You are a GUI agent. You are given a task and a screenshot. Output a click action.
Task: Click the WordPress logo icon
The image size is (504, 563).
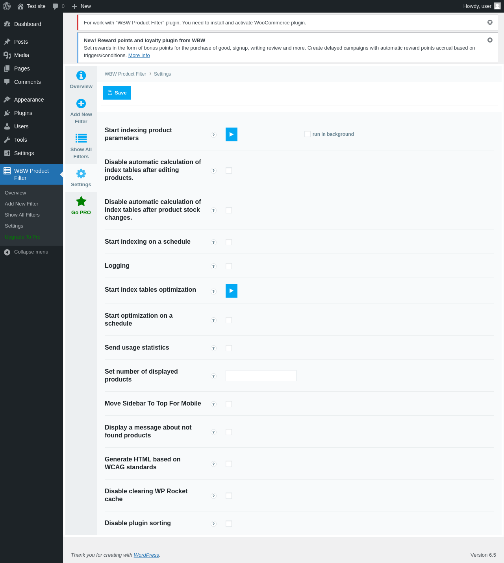[7, 6]
